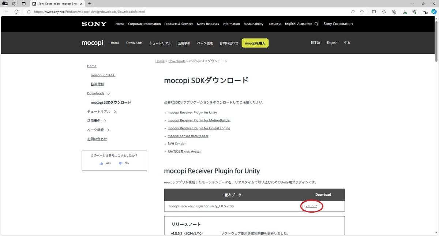Open the Read aloud icon

(x=353, y=12)
